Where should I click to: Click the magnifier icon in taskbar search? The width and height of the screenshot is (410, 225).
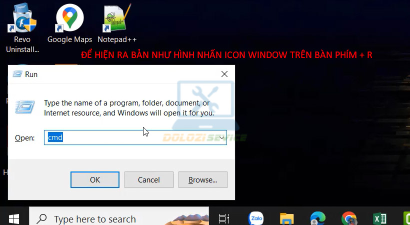pyautogui.click(x=41, y=219)
